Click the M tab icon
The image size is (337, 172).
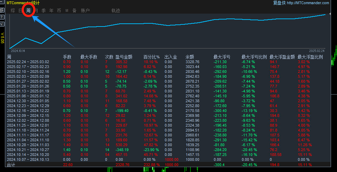(x=67, y=11)
